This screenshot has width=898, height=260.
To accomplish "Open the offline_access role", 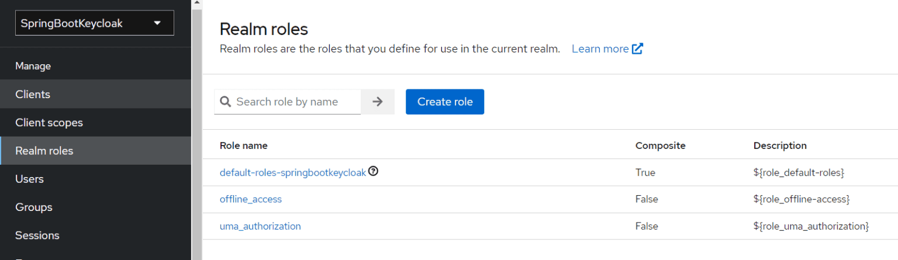I will [250, 199].
